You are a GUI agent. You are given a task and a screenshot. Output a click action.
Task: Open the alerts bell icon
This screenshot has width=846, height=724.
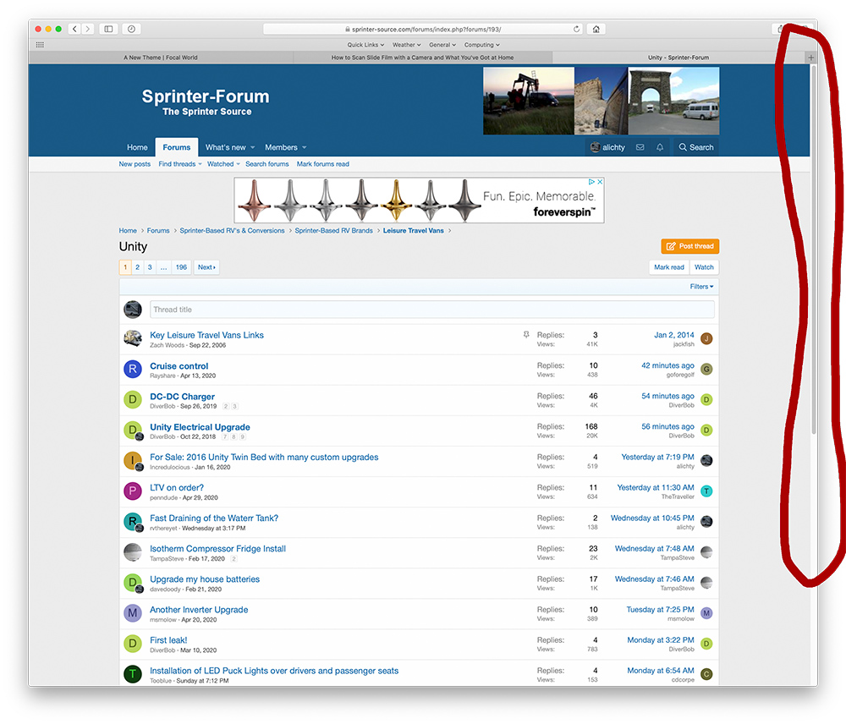[x=659, y=147]
